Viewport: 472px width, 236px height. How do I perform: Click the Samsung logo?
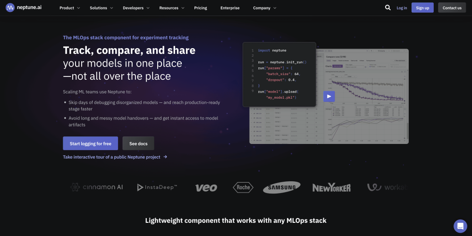(282, 187)
